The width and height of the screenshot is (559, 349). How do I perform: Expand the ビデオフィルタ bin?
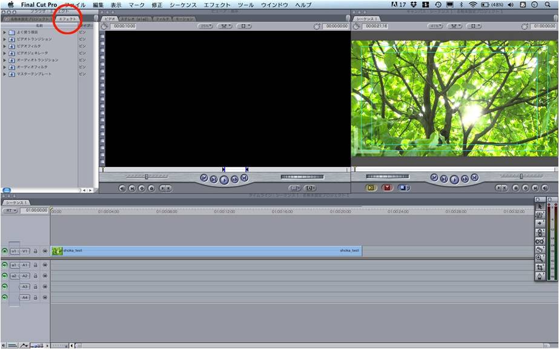point(5,46)
